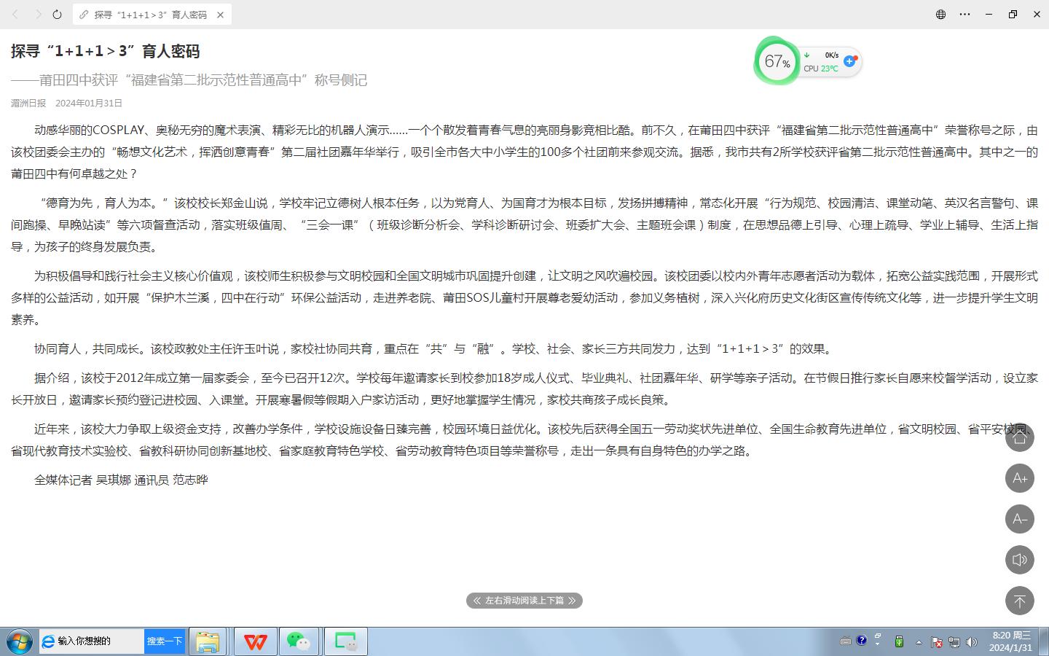Click the 67% memory usage circle widget

pyautogui.click(x=777, y=61)
